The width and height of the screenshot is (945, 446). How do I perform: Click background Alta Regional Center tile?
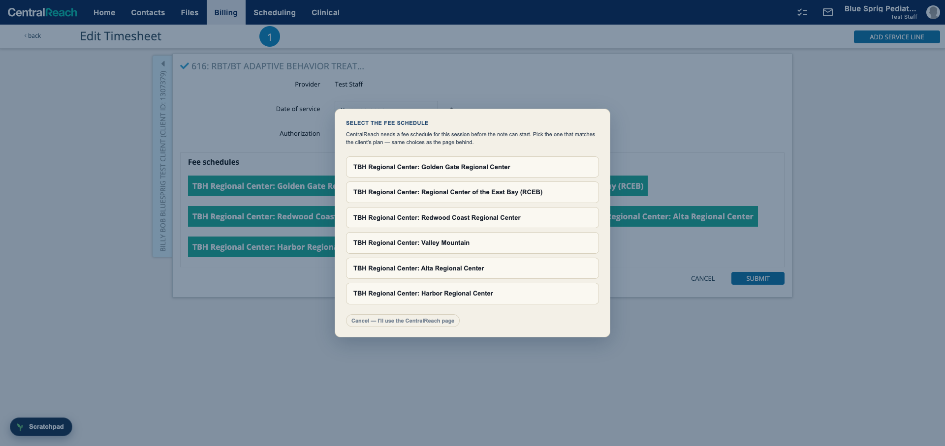(x=684, y=216)
